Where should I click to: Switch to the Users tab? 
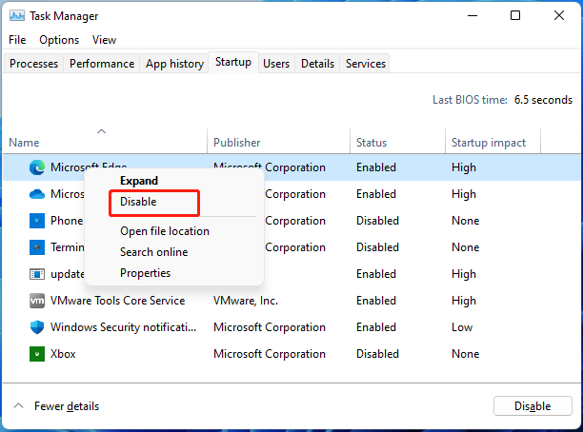point(276,64)
